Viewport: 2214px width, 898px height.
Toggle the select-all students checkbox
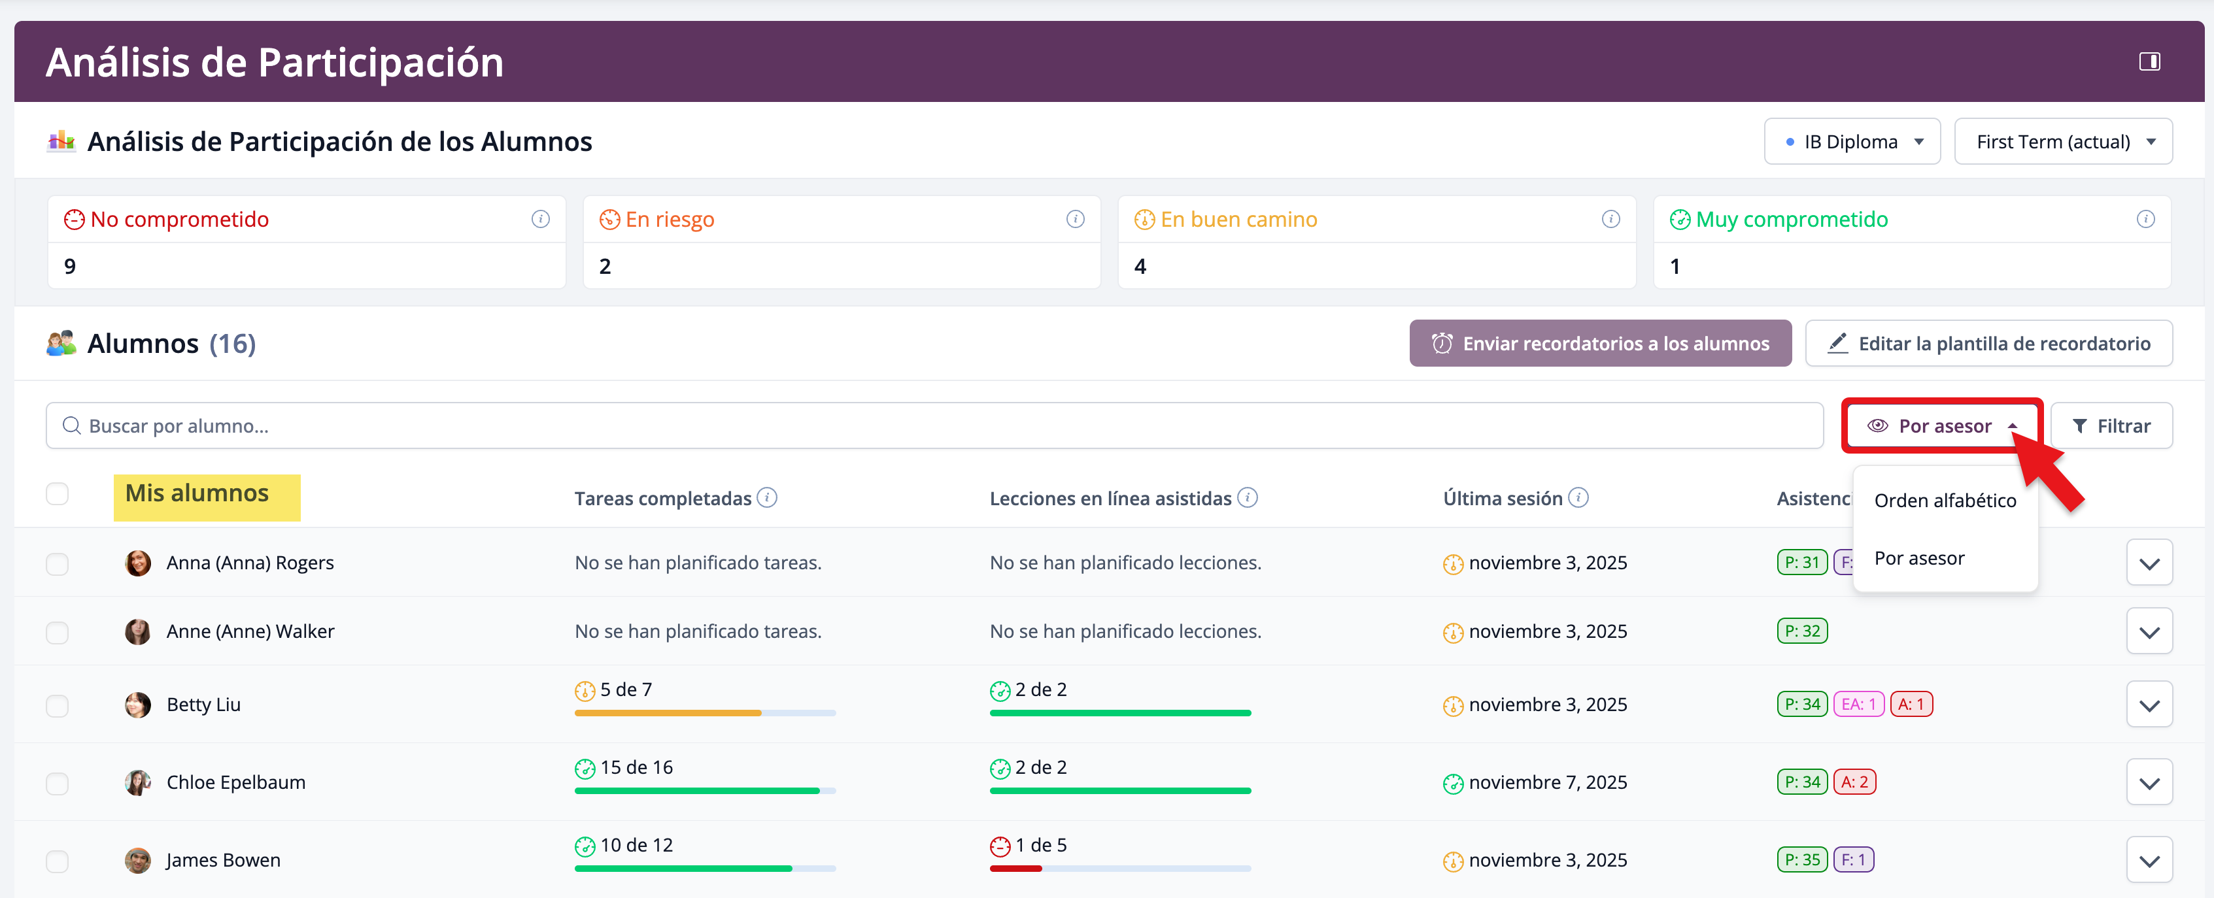tap(57, 494)
